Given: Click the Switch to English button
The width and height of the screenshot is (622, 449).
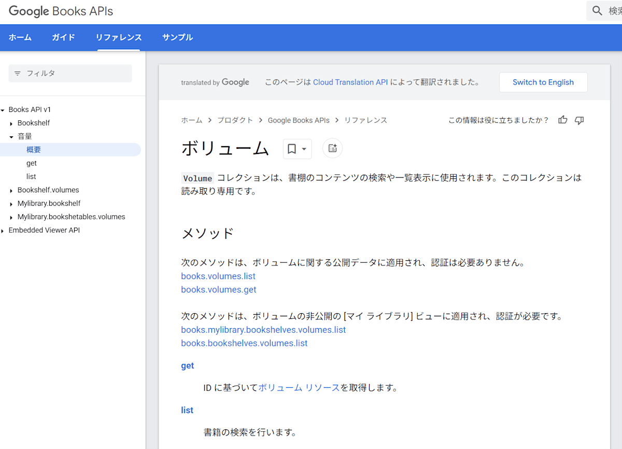Looking at the screenshot, I should [x=543, y=82].
